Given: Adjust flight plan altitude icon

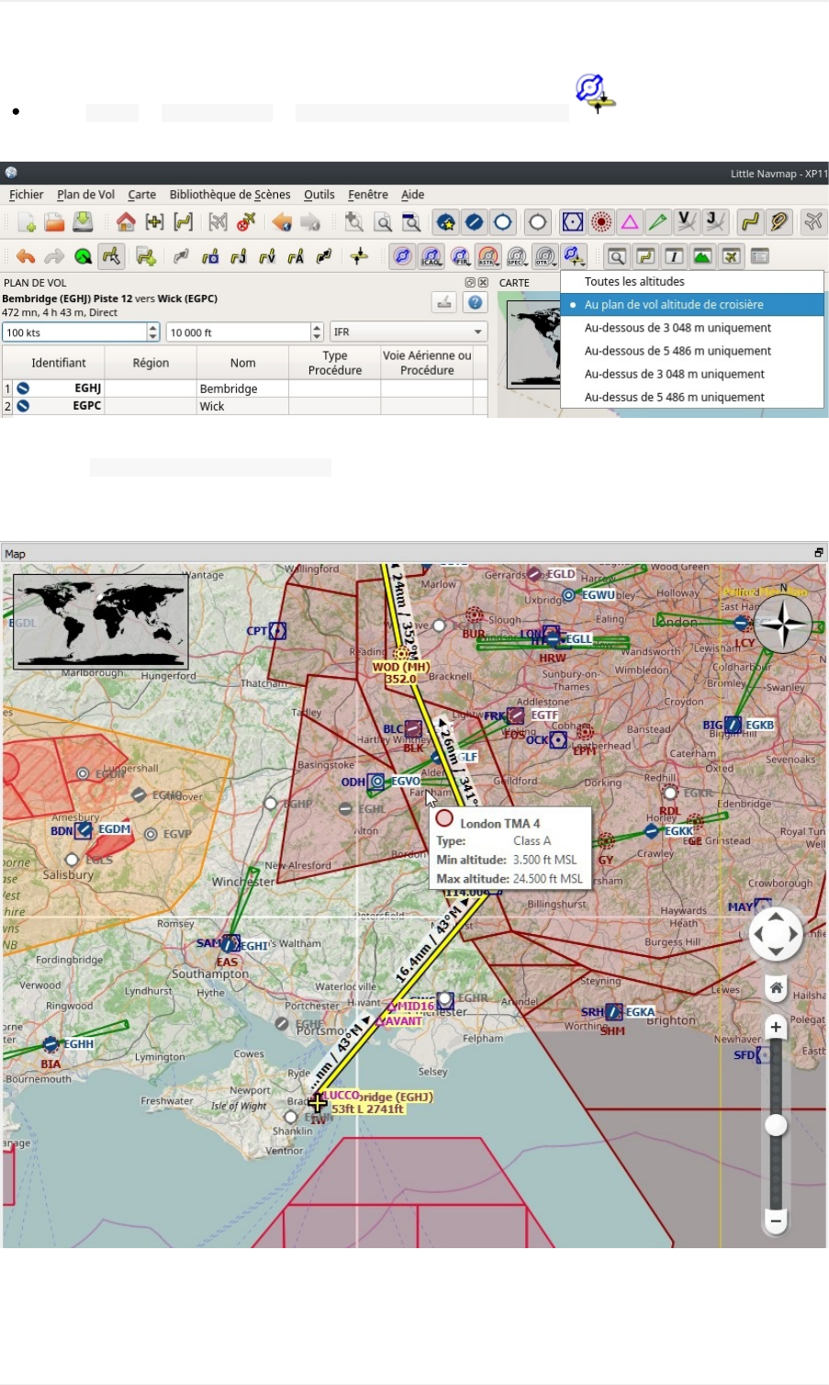Looking at the screenshot, I should (359, 256).
